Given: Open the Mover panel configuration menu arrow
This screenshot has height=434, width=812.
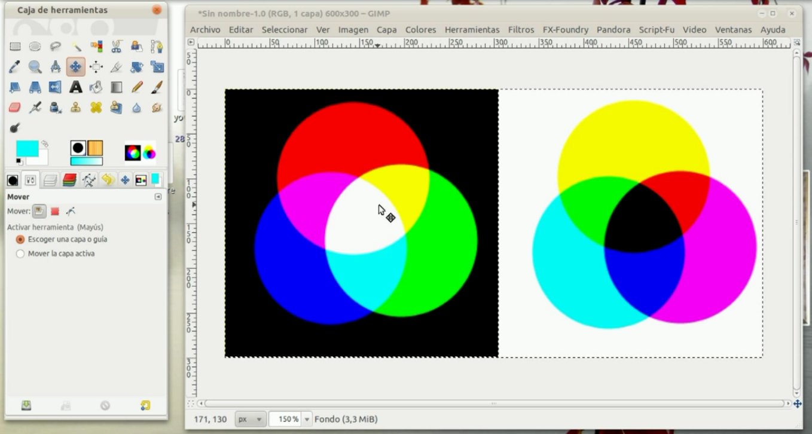Looking at the screenshot, I should pos(158,197).
